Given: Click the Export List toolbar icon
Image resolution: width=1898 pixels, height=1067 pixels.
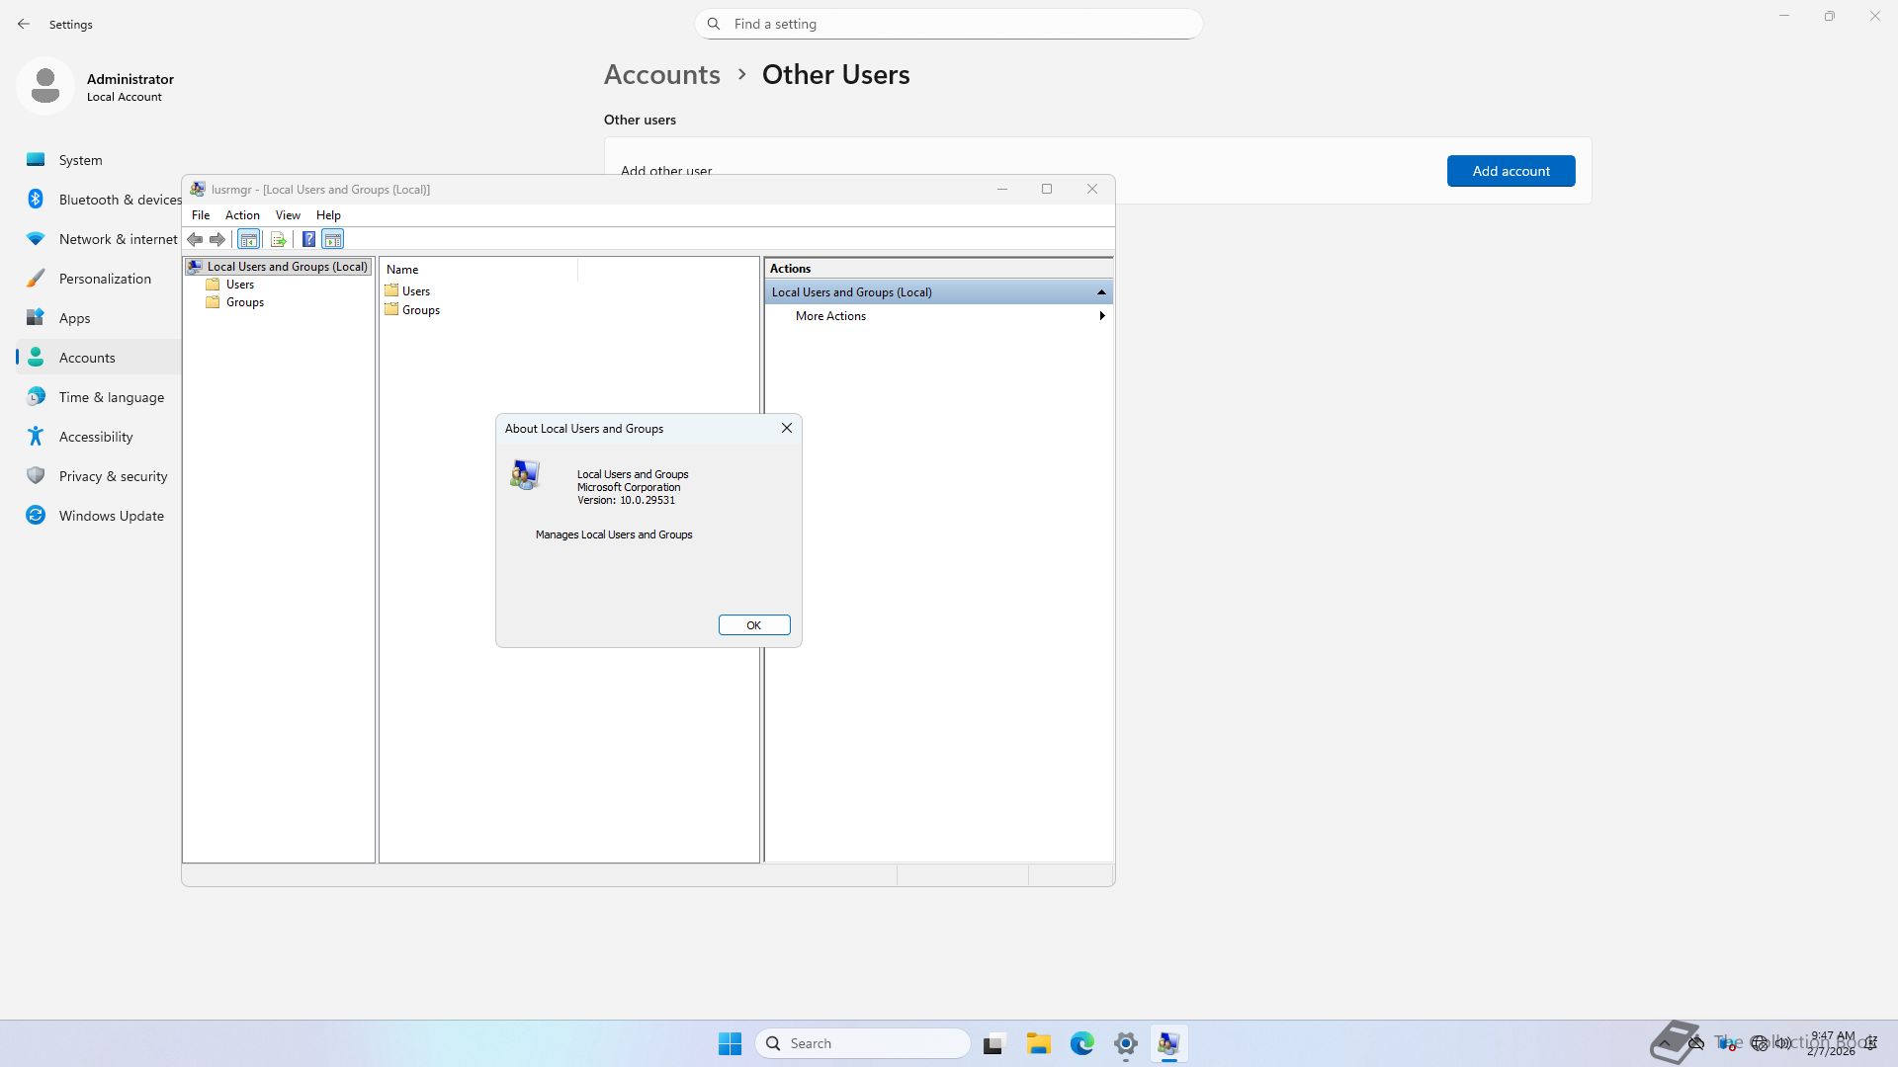Looking at the screenshot, I should (x=279, y=239).
